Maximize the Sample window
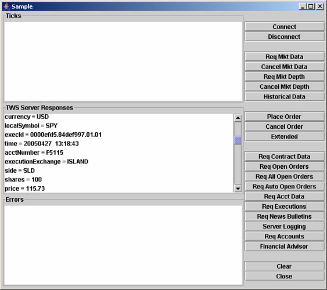 311,6
